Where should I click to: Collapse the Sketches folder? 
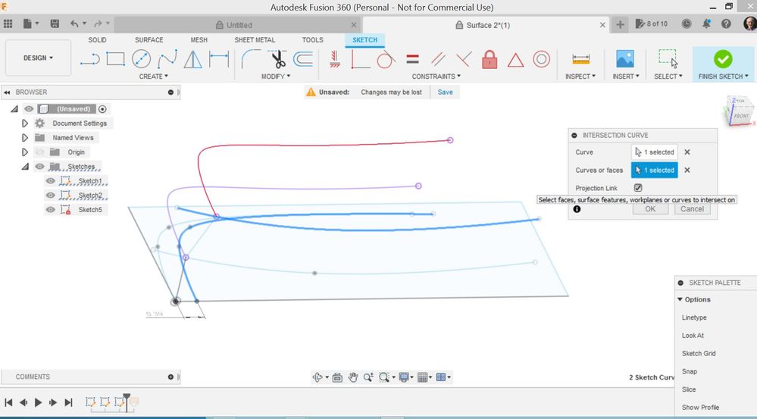pos(25,167)
